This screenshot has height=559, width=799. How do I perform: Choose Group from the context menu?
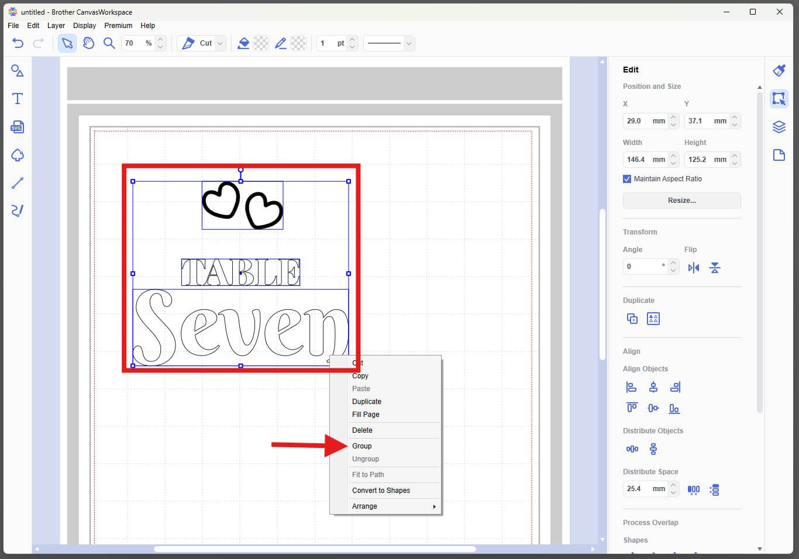(x=385, y=446)
